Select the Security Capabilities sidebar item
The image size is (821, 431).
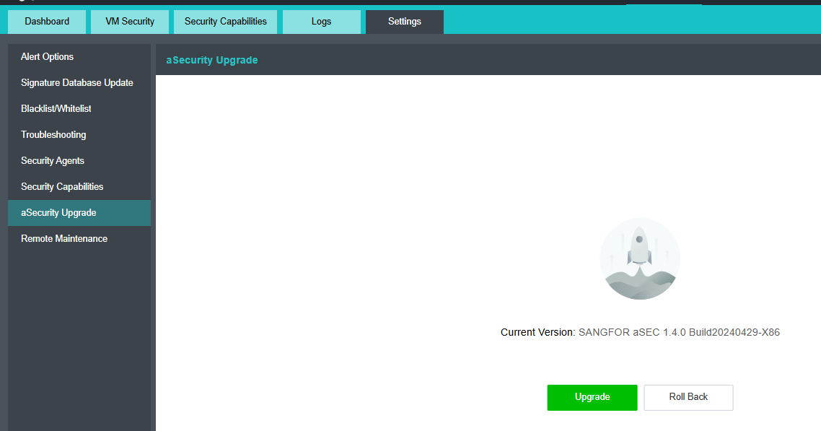point(62,187)
